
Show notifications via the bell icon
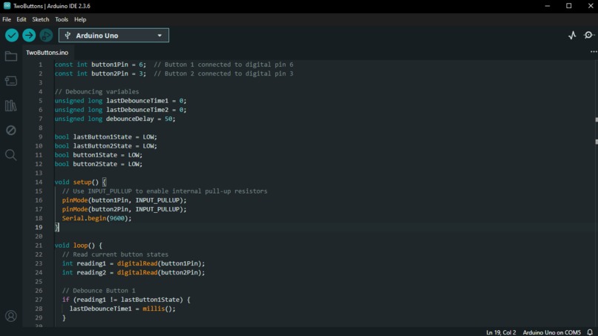(590, 332)
